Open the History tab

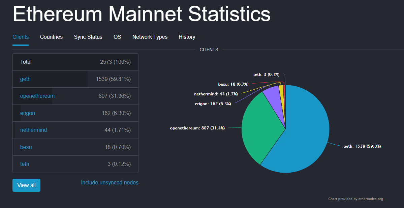187,37
